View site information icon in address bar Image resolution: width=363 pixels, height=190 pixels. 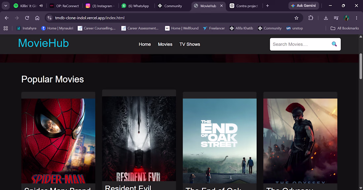click(x=49, y=18)
